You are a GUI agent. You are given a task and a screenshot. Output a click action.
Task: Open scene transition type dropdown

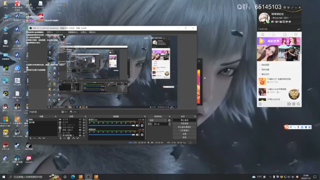[x=157, y=120]
